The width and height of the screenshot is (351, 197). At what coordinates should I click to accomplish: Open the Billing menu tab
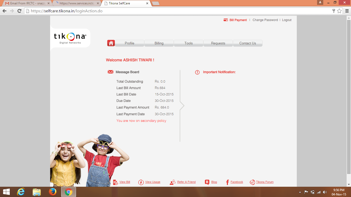coord(159,43)
